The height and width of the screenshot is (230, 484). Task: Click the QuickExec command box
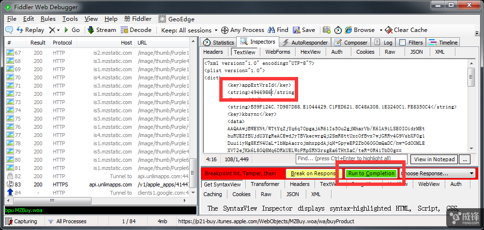[x=101, y=210]
